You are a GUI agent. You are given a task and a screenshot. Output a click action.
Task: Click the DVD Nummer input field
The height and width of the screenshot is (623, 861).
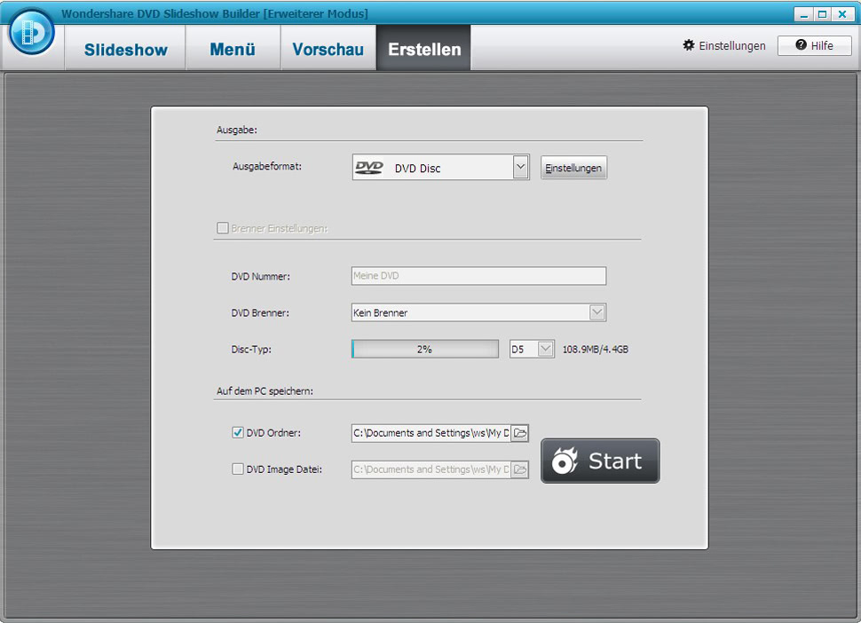click(478, 276)
